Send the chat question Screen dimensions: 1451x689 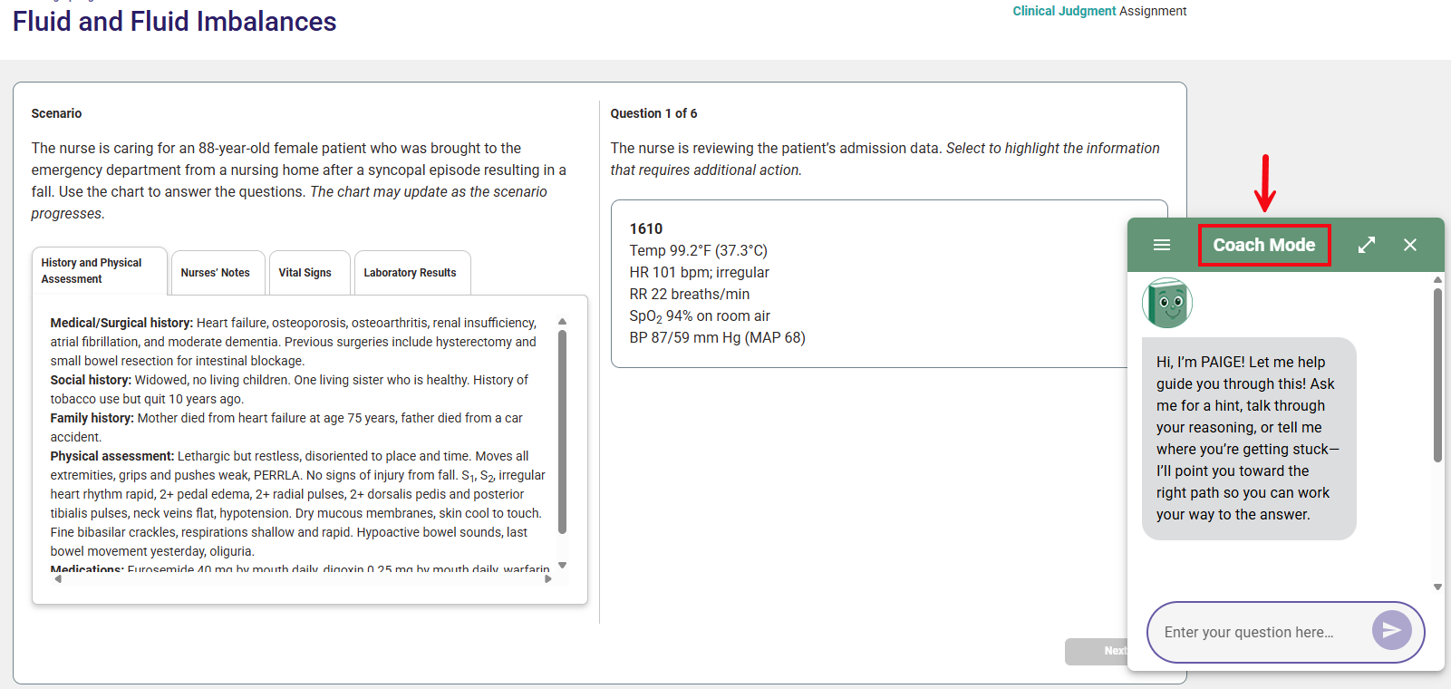[1392, 630]
